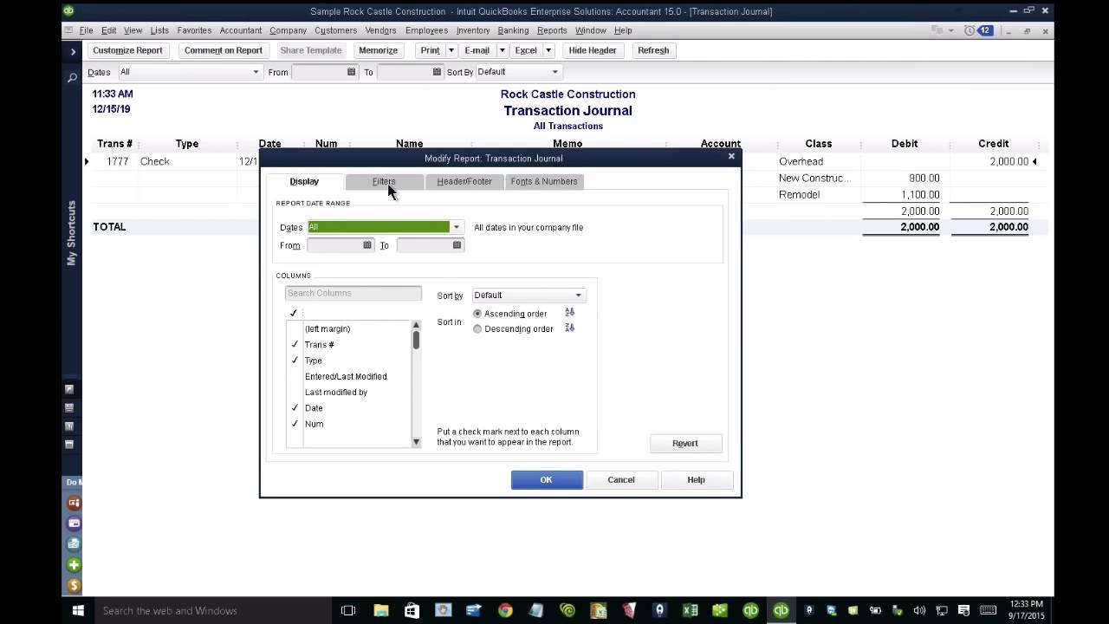
Task: Open Excel from the taskbar
Action: [691, 611]
